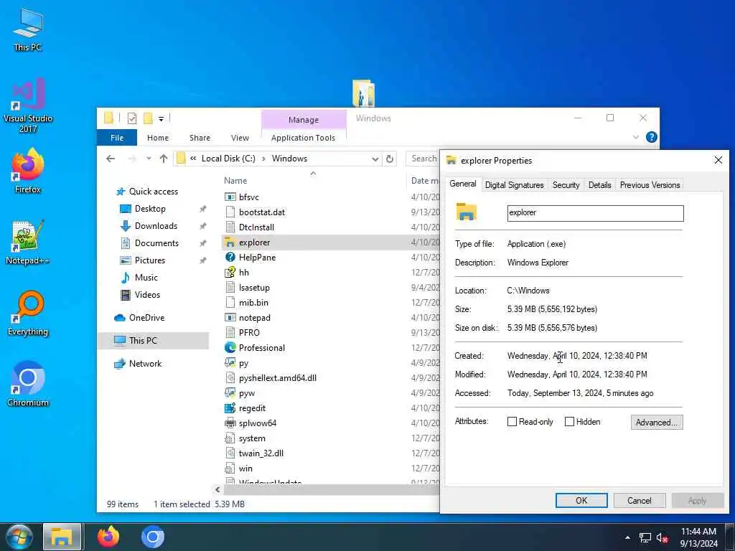Open Everything search desktop shortcut

pyautogui.click(x=28, y=314)
